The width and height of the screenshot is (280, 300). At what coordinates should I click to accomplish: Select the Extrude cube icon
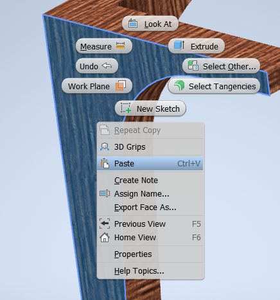[x=179, y=45]
